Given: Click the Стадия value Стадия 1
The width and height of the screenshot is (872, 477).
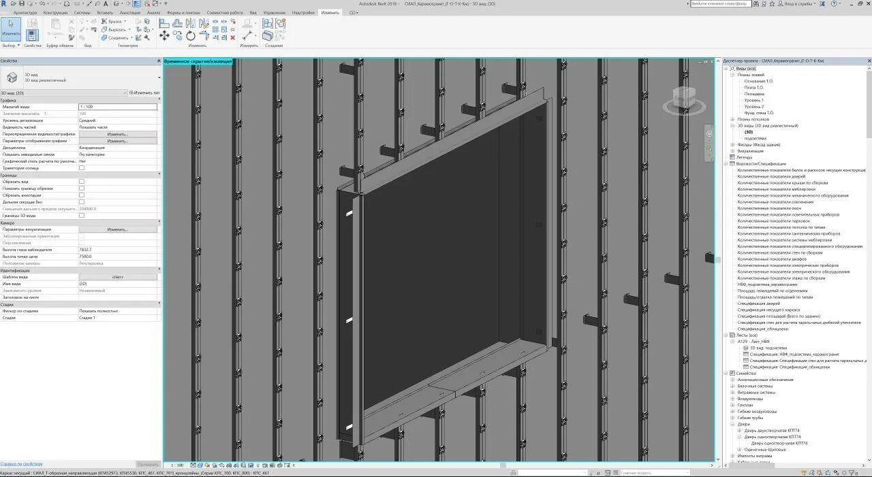Looking at the screenshot, I should (x=118, y=318).
